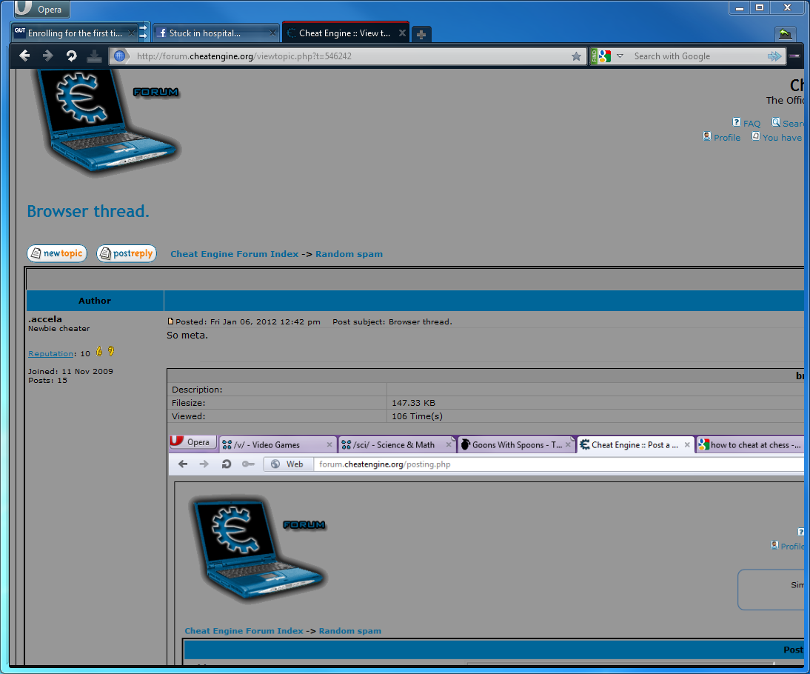
Task: Click the '106 Time(s)' viewed value
Action: (417, 416)
